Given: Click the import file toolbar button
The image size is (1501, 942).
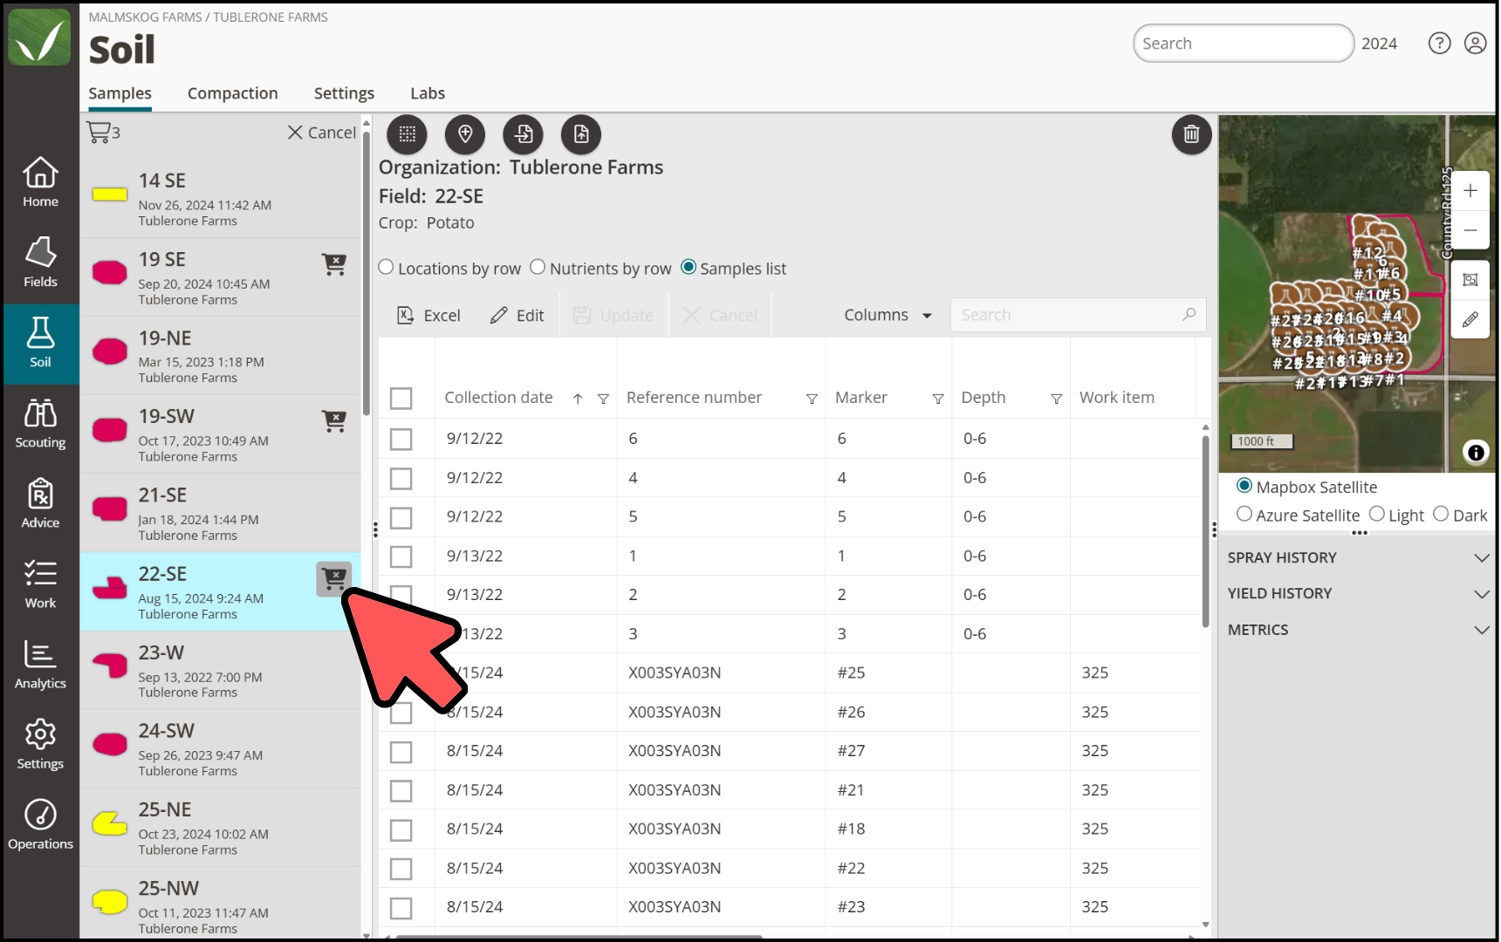Looking at the screenshot, I should pos(524,134).
